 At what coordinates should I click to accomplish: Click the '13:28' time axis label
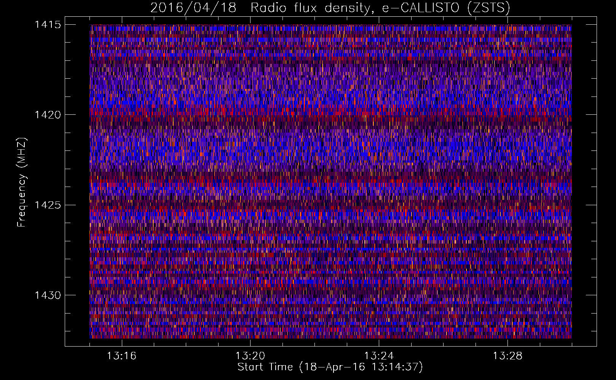coord(507,356)
